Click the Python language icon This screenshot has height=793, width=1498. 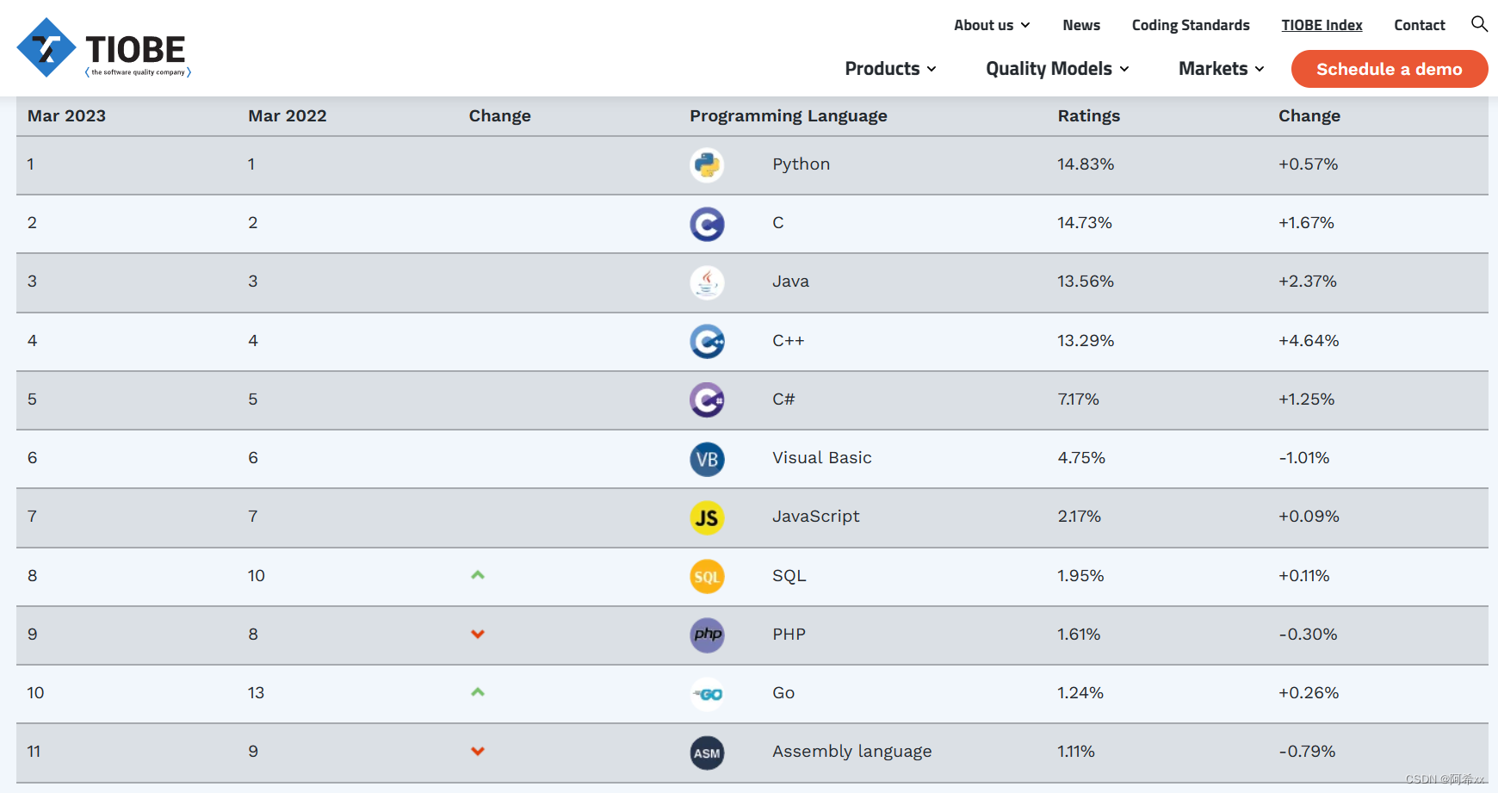click(707, 165)
